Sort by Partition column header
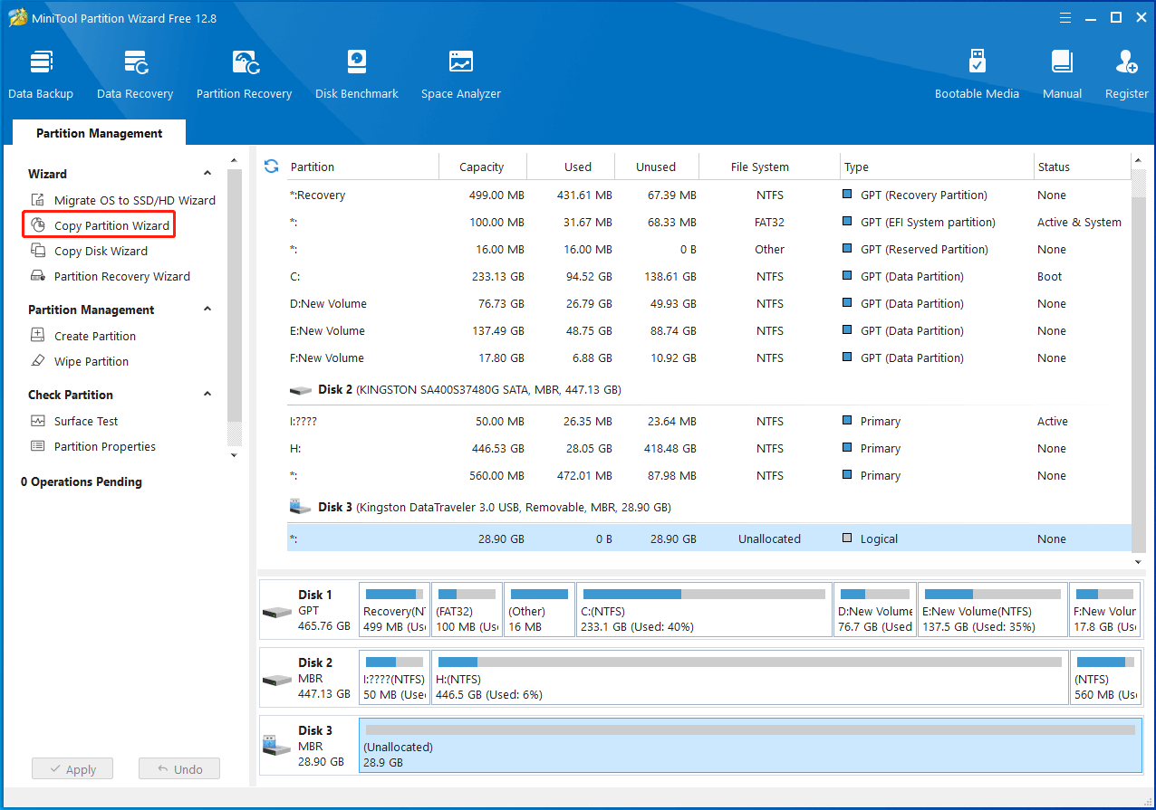1156x810 pixels. [x=362, y=167]
